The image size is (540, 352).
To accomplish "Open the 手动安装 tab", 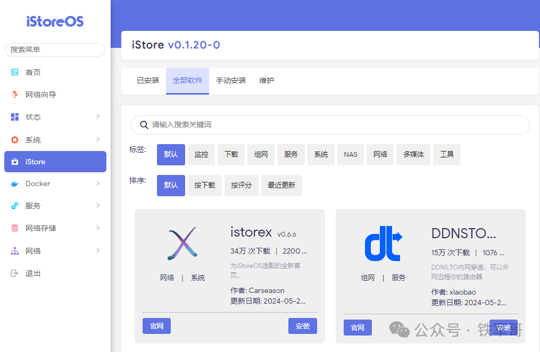I will point(230,81).
